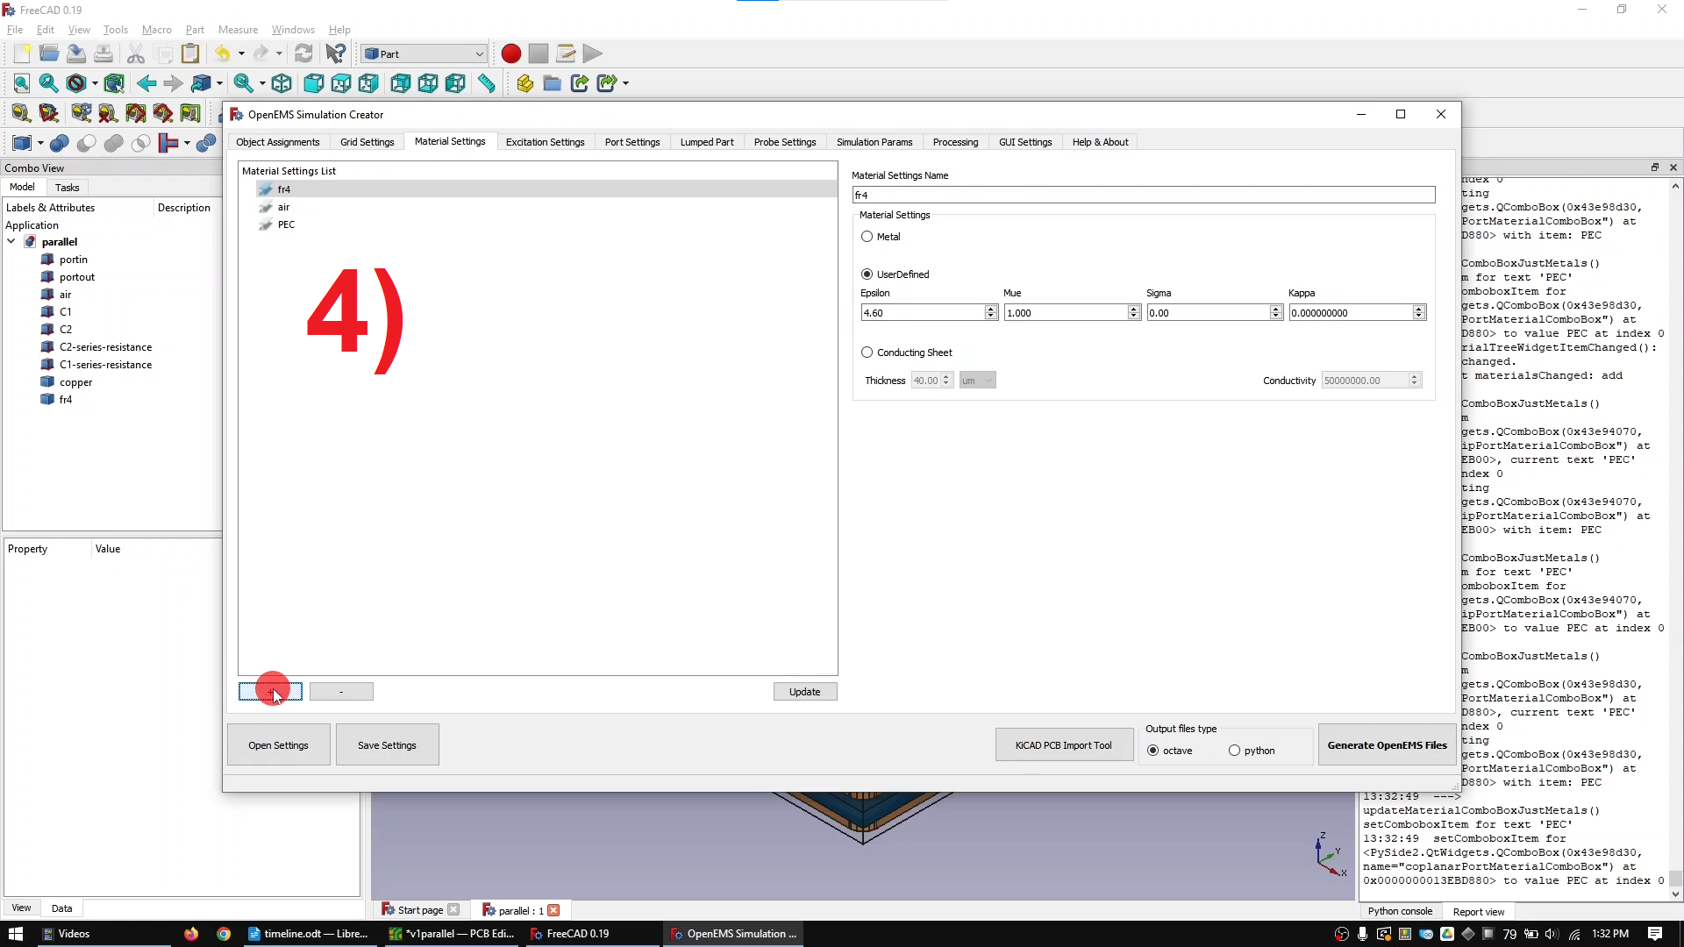Increase Epsilon with its spinner arrow

pos(989,308)
